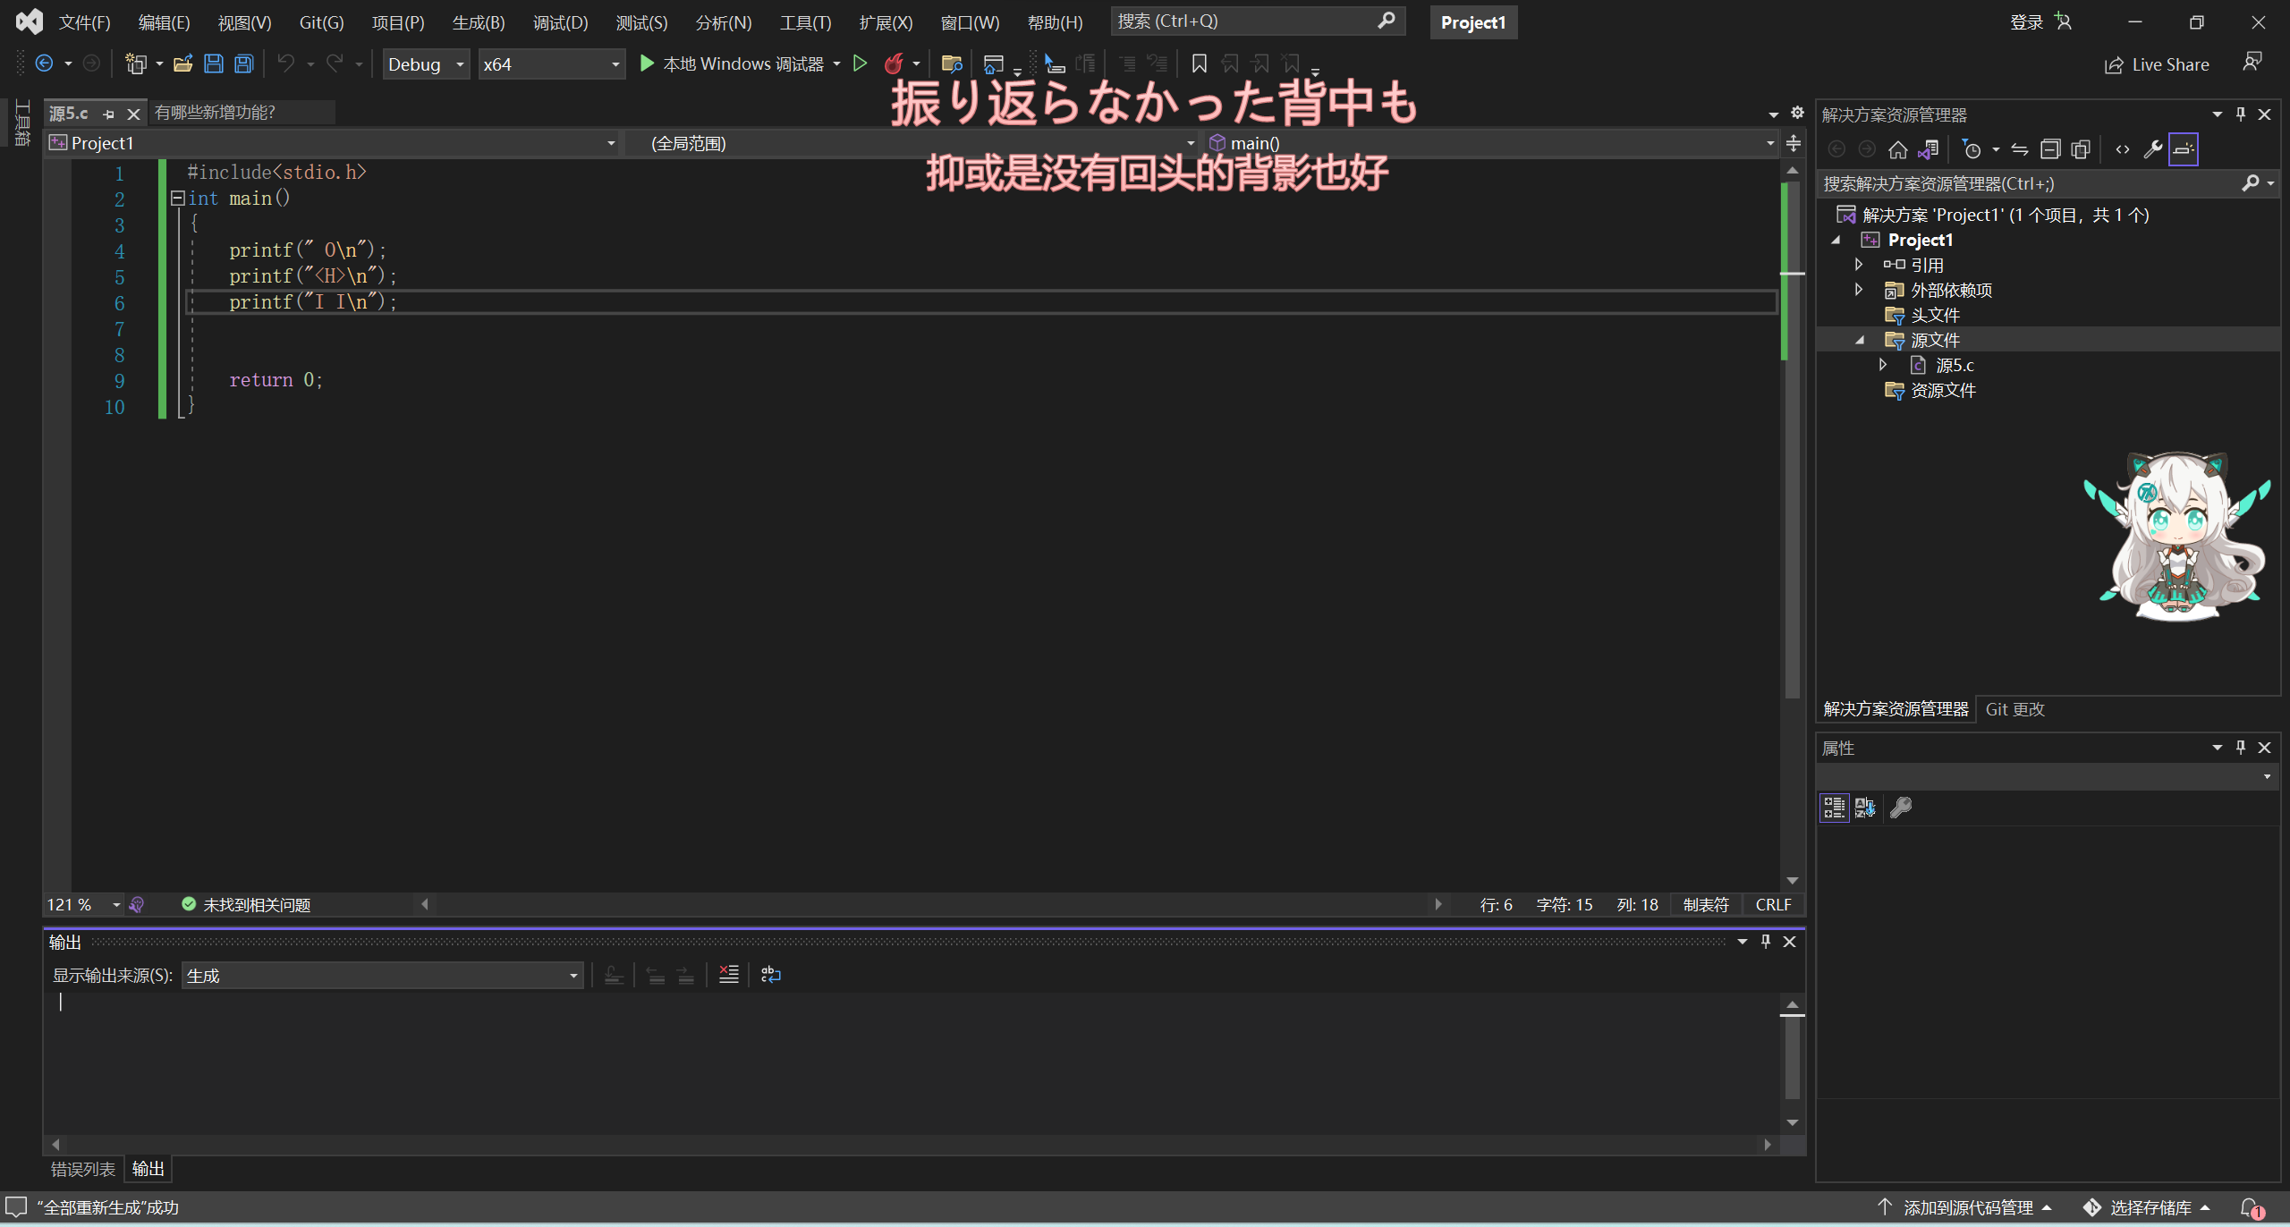This screenshot has width=2290, height=1227.
Task: Open the x64 platform dropdown
Action: pos(551,64)
